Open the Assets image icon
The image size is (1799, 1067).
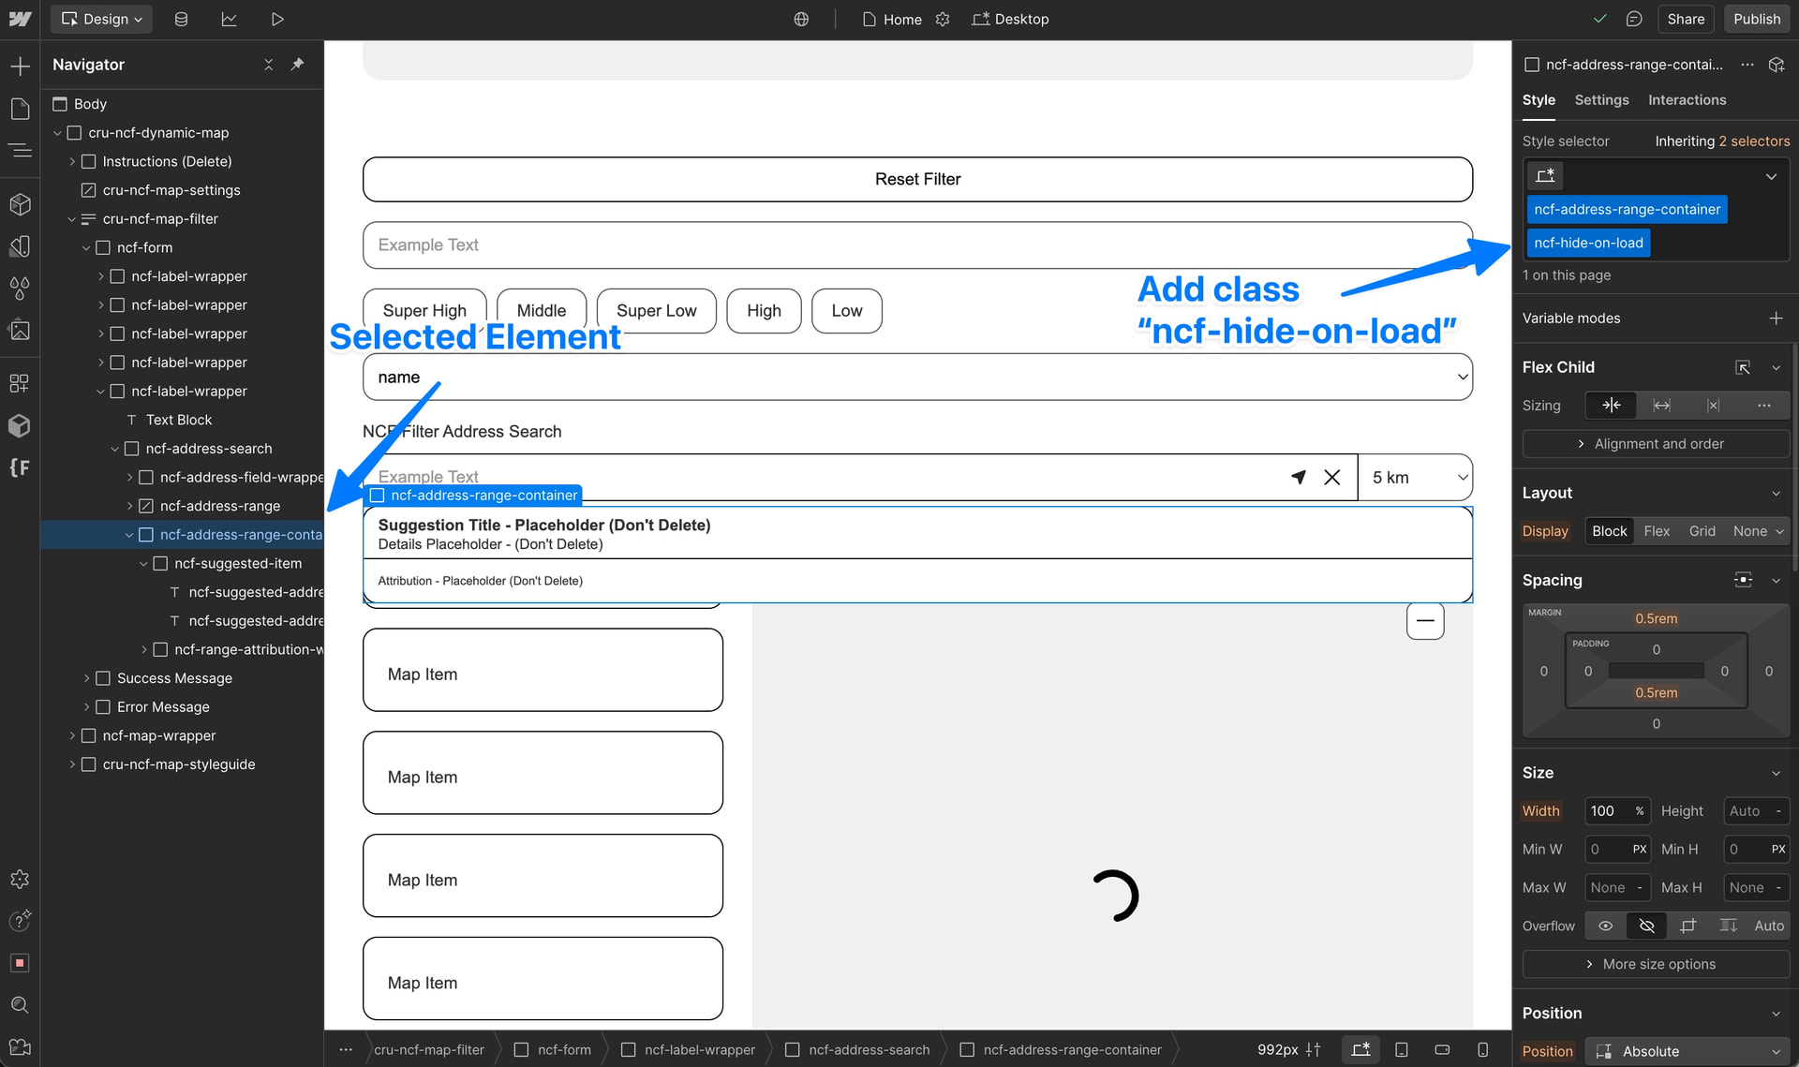20,330
